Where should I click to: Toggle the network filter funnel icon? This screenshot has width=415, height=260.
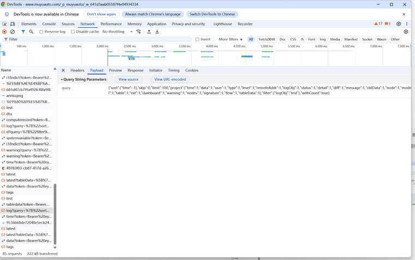(x=23, y=32)
